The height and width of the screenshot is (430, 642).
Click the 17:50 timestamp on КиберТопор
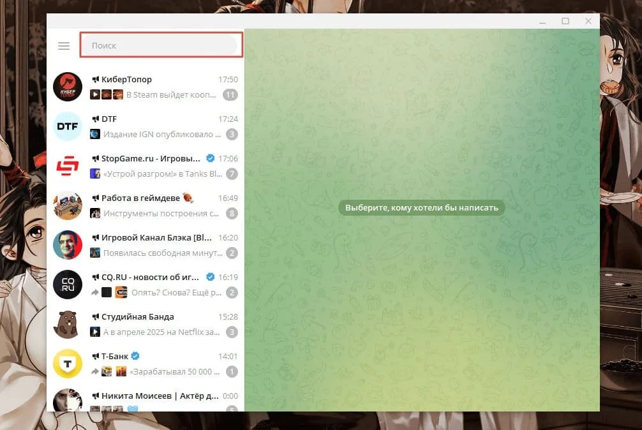(x=228, y=79)
